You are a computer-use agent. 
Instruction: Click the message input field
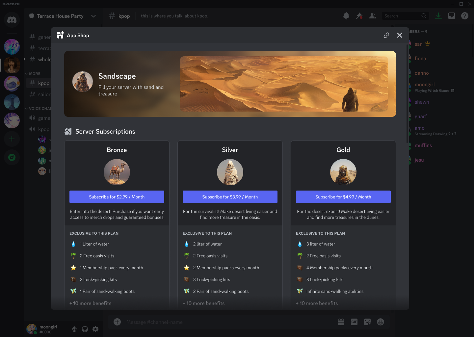tap(197, 322)
